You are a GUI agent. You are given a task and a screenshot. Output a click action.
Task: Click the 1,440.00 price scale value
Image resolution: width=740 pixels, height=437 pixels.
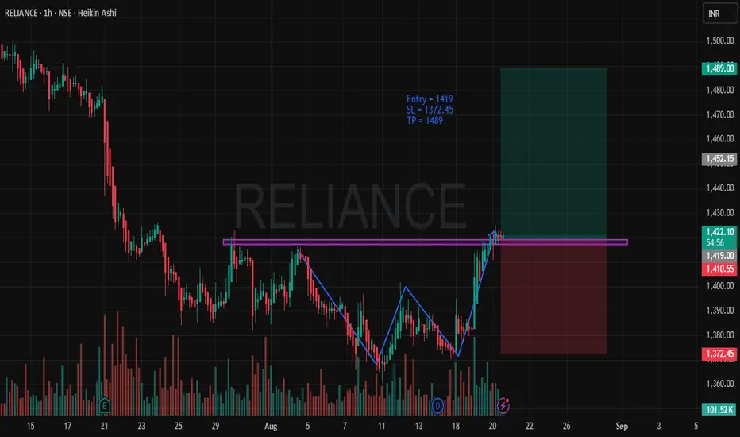click(719, 188)
